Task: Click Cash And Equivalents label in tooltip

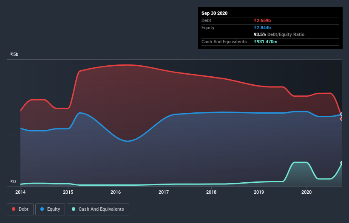Action: [x=224, y=42]
